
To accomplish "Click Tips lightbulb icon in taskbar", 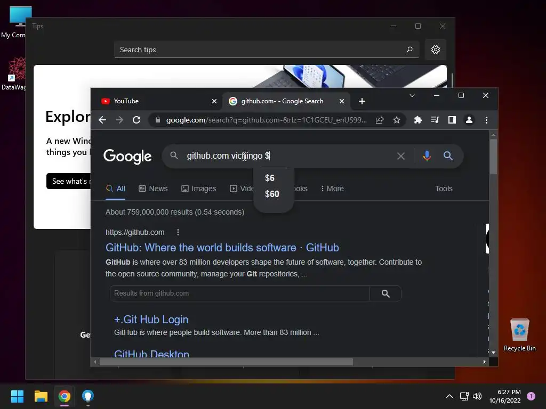I will pos(88,396).
